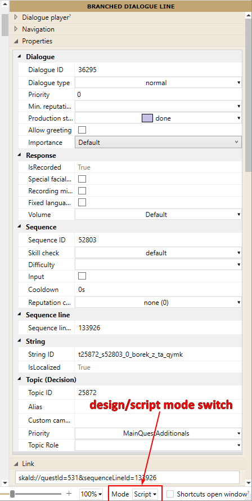Collapse the Properties section
Screen dimensions: 252x501
coord(16,41)
